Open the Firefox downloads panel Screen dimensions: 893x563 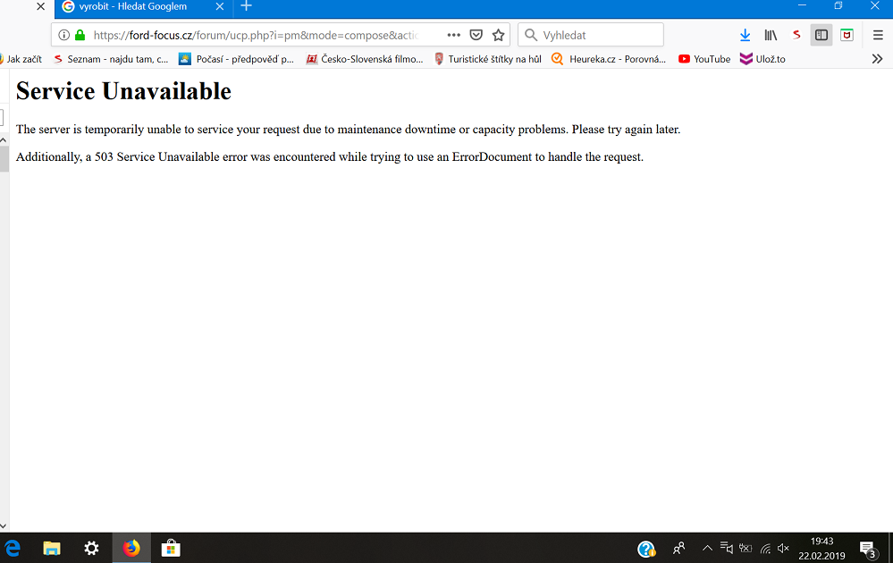point(745,35)
